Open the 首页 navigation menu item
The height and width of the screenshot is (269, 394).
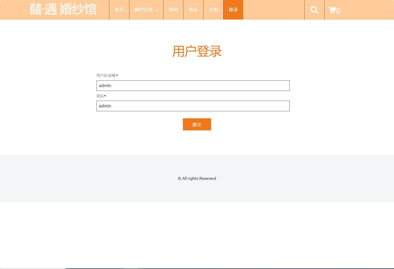pos(119,9)
